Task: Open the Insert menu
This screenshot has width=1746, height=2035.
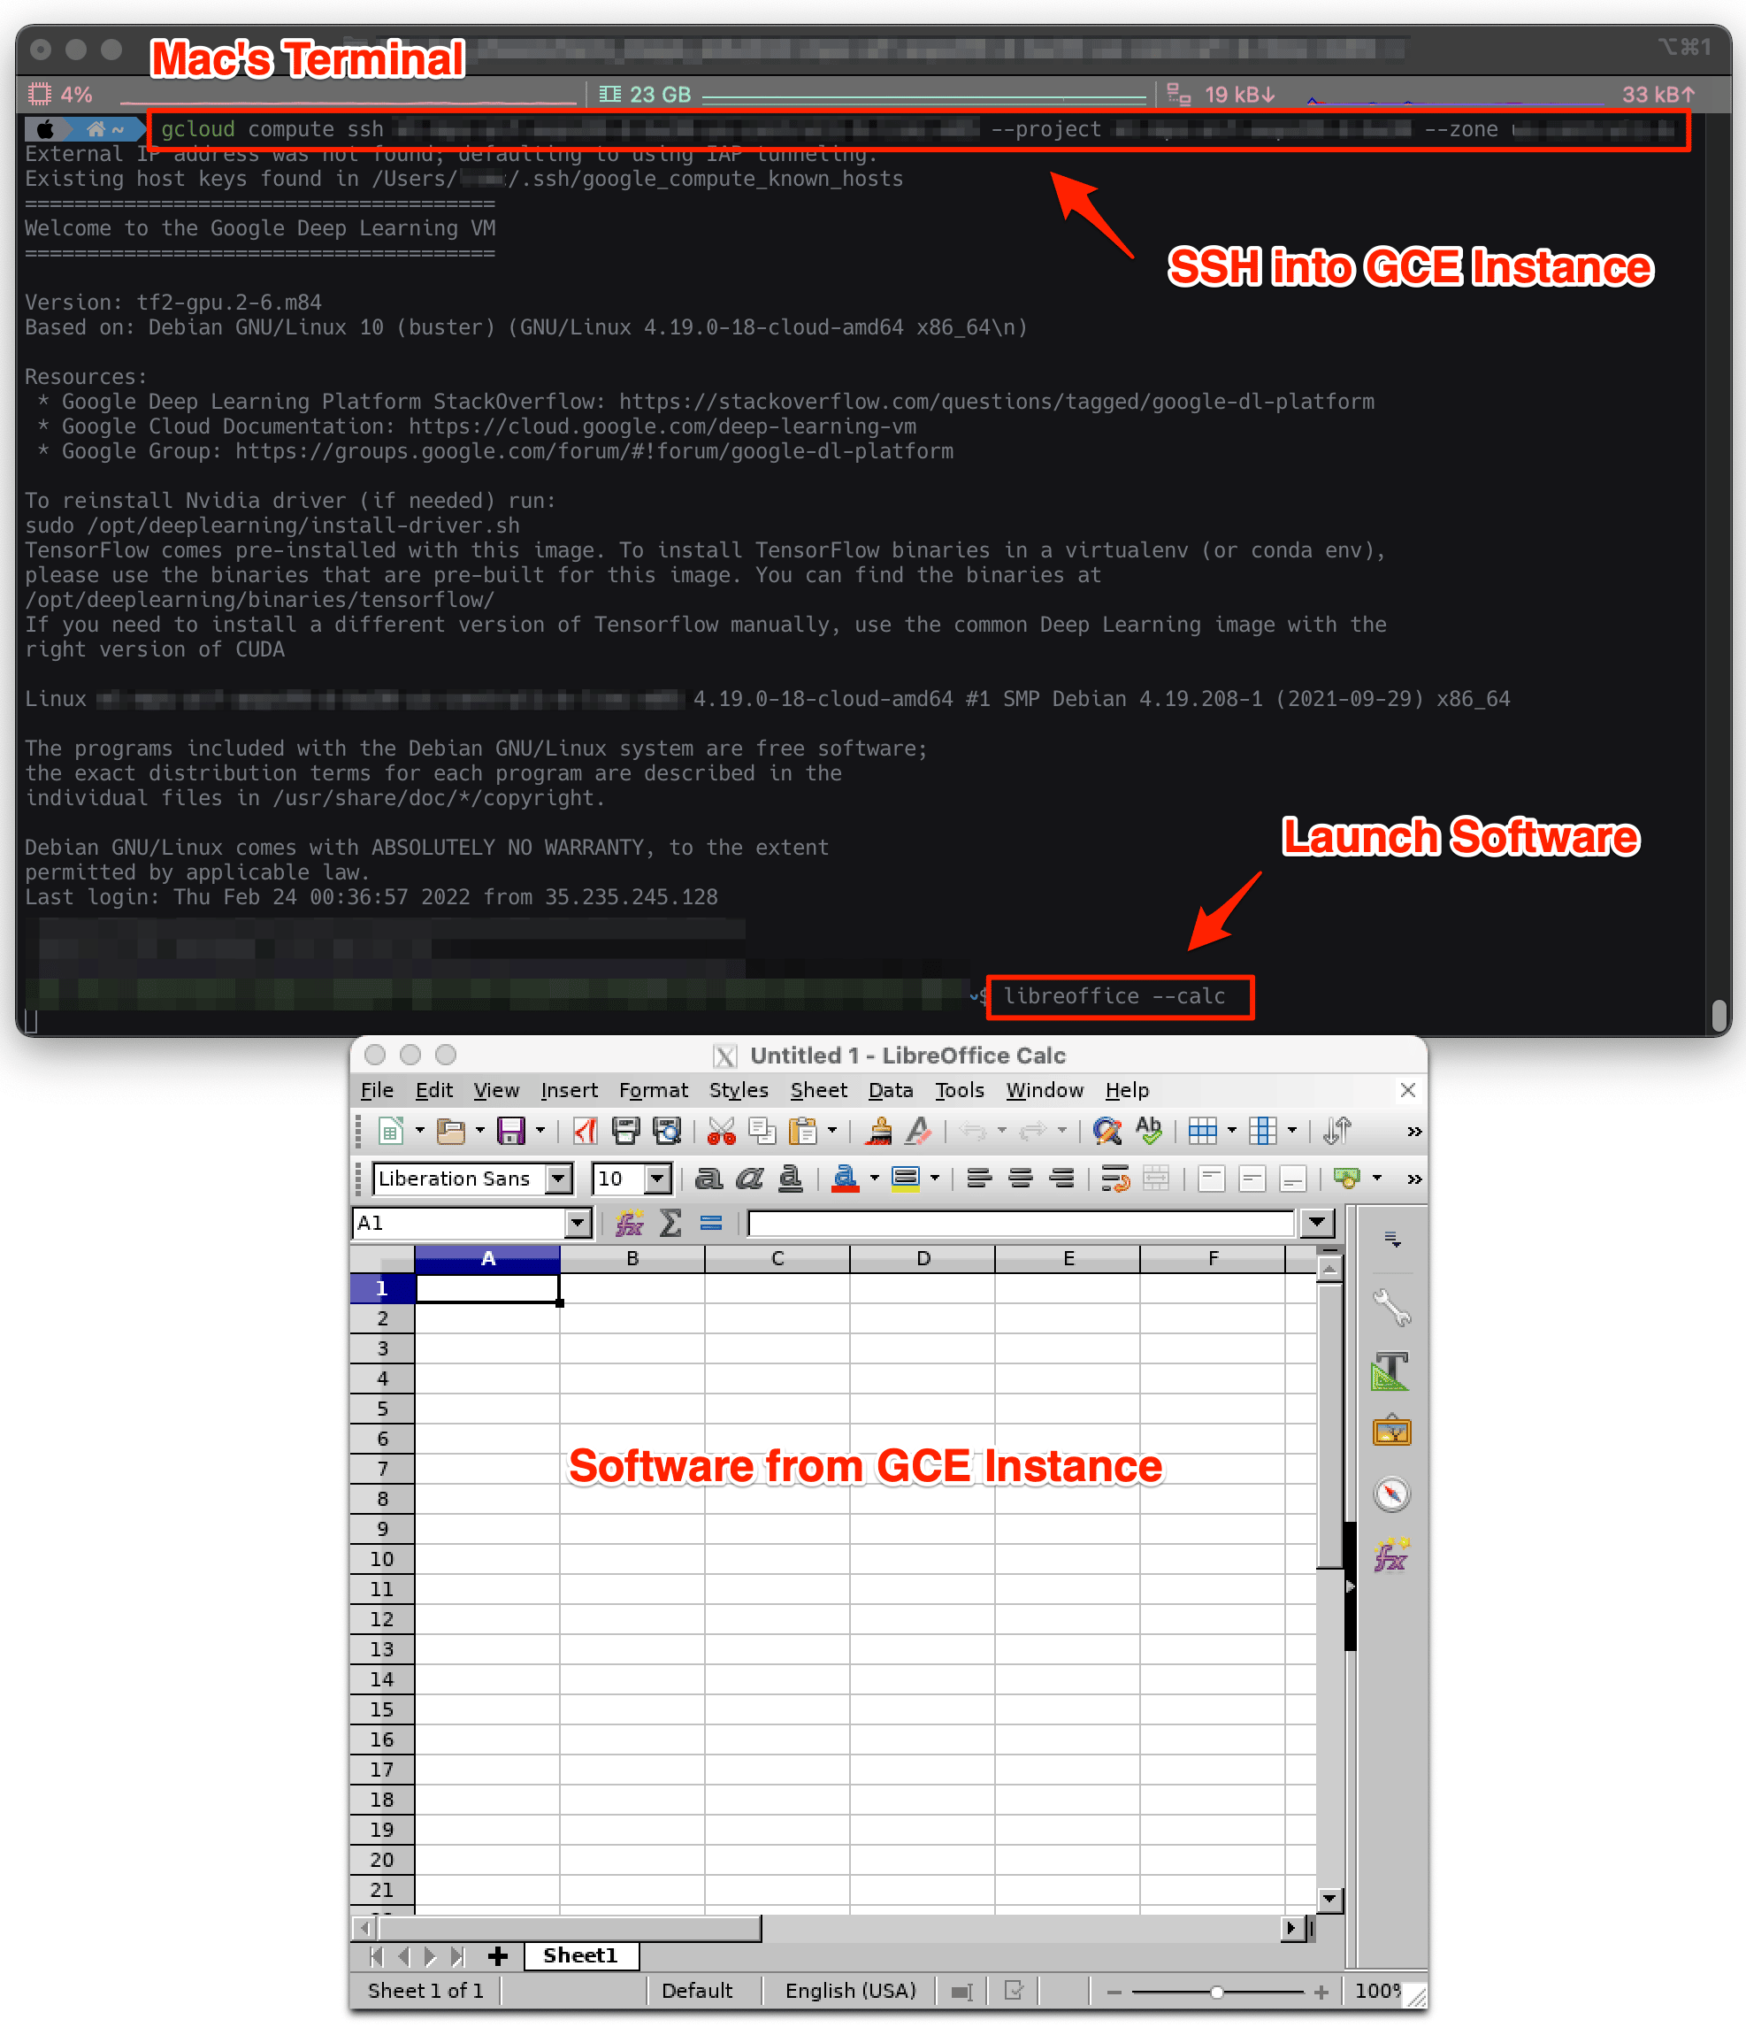Action: [x=569, y=1090]
